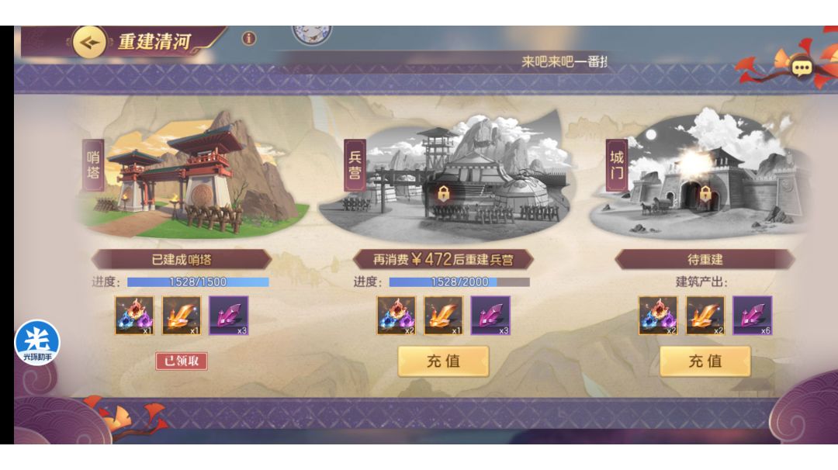838x470 pixels.
Task: Click the red 已领取 claimed button
Action: pyautogui.click(x=182, y=361)
